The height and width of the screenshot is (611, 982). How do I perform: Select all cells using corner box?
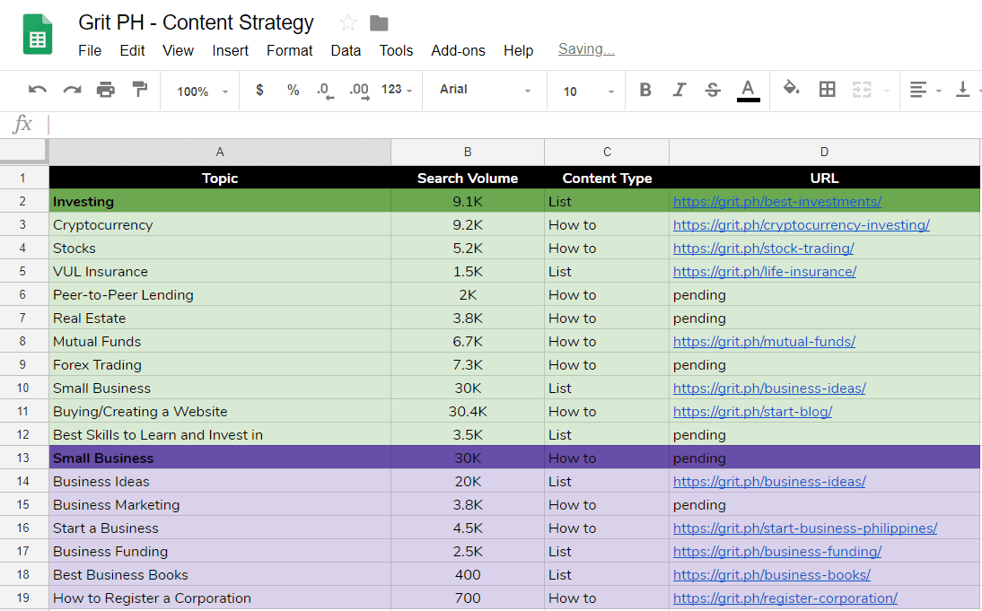tap(24, 153)
